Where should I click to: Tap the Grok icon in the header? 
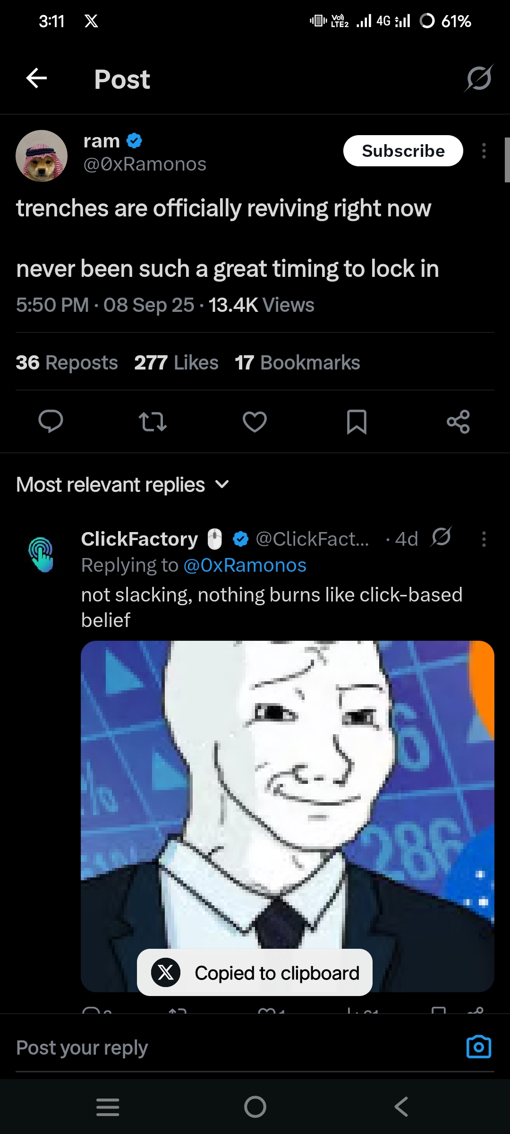click(x=479, y=78)
